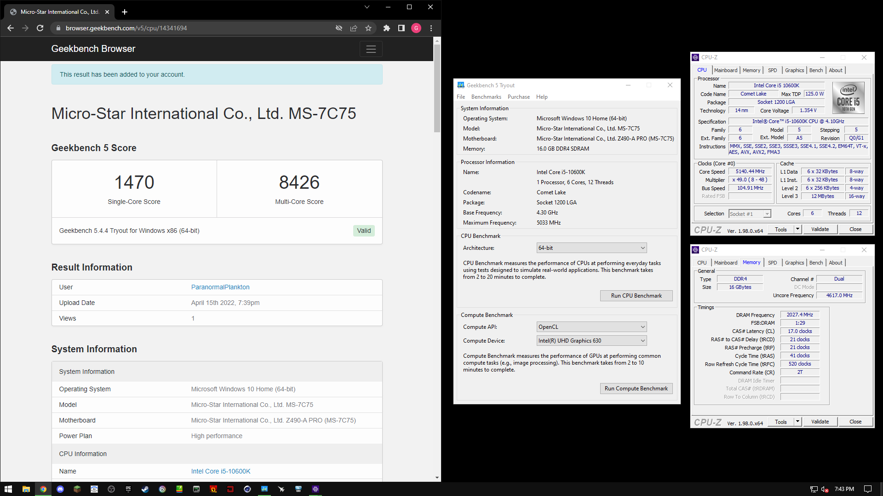Open Epic Games Launcher from taskbar
The image size is (883, 496).
click(128, 489)
